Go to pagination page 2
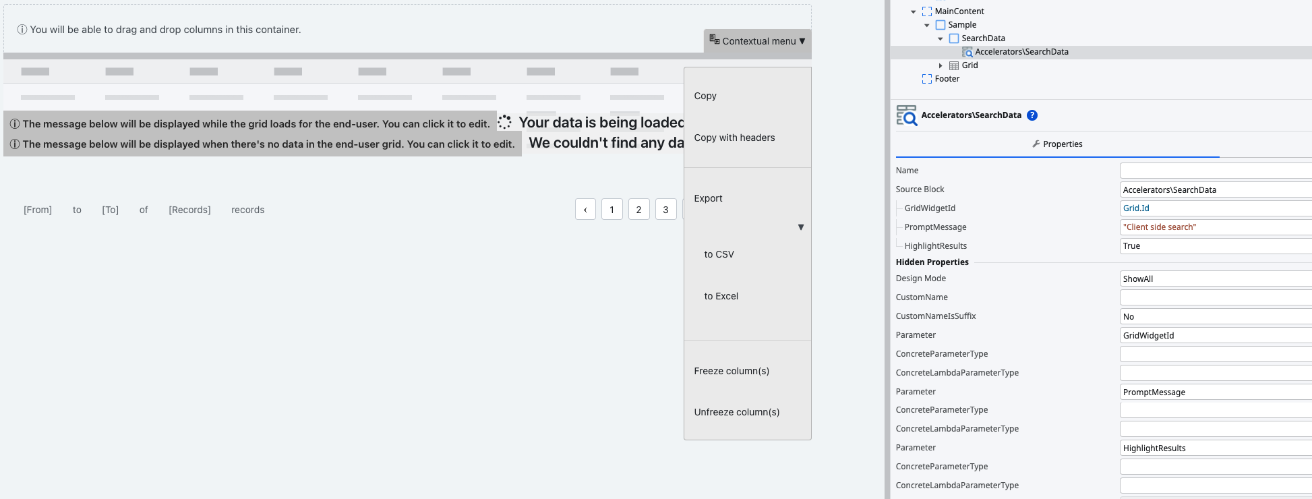Viewport: 1312px width, 499px height. pyautogui.click(x=638, y=210)
